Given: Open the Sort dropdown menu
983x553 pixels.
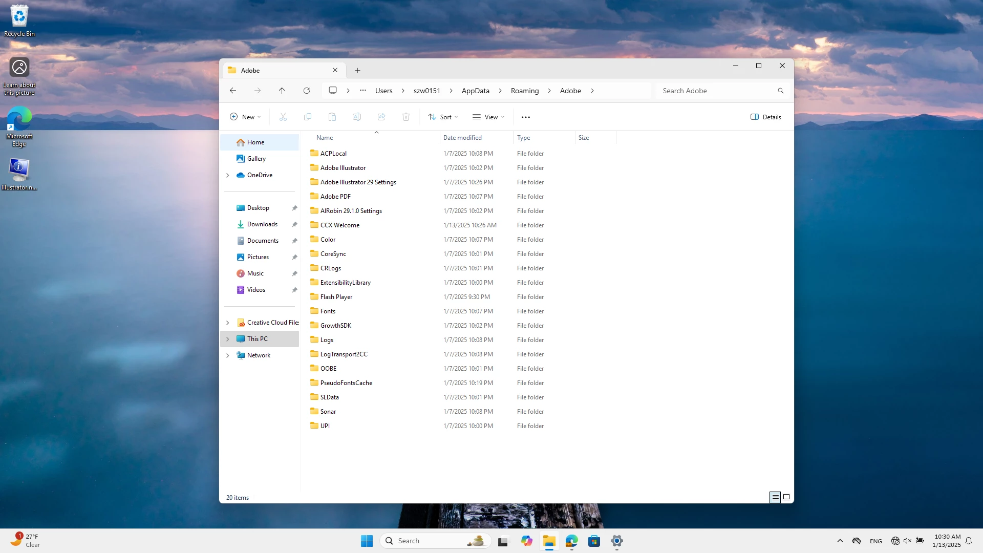Looking at the screenshot, I should pyautogui.click(x=443, y=117).
